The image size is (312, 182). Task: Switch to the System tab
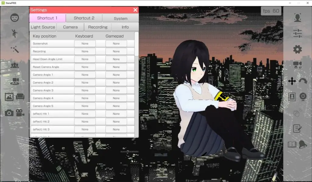pyautogui.click(x=121, y=18)
